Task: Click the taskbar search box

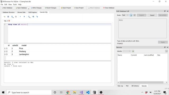Action: click(x=29, y=92)
